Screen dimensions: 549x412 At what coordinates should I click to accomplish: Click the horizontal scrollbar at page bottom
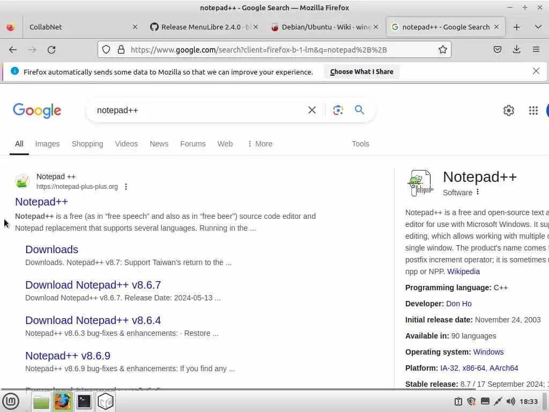pos(238,389)
